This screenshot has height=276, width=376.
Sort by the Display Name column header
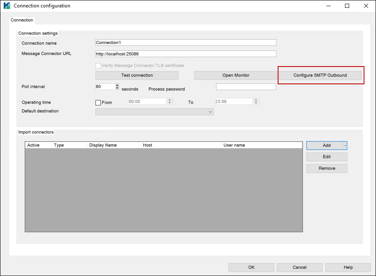tap(114, 145)
